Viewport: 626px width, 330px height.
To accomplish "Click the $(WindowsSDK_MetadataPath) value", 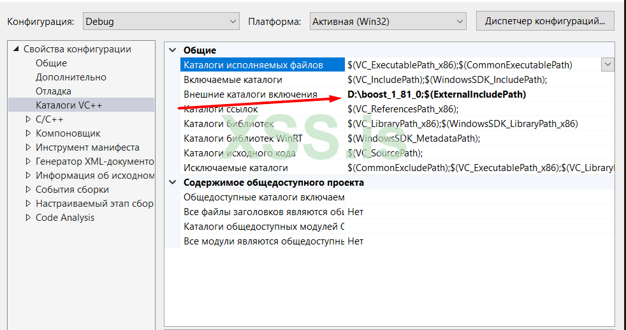I will [x=480, y=139].
